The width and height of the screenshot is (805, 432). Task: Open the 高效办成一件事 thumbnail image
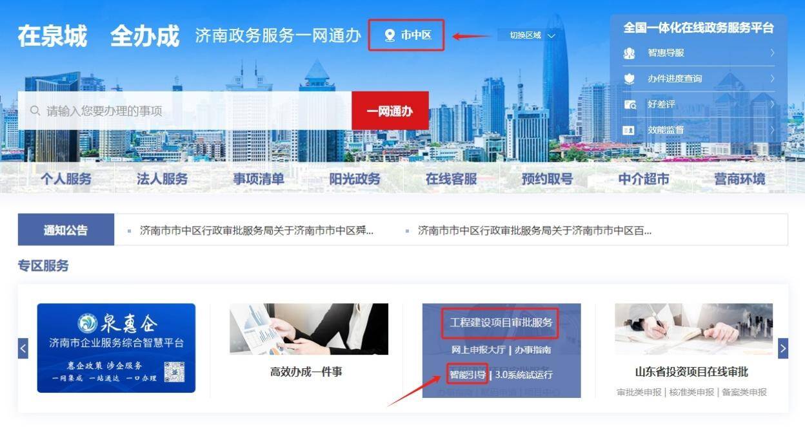coord(309,329)
